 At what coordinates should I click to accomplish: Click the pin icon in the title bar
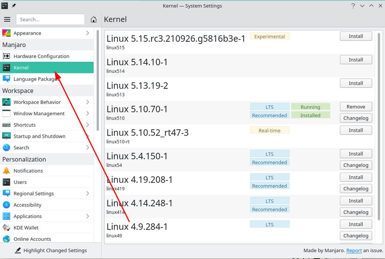(x=14, y=6)
